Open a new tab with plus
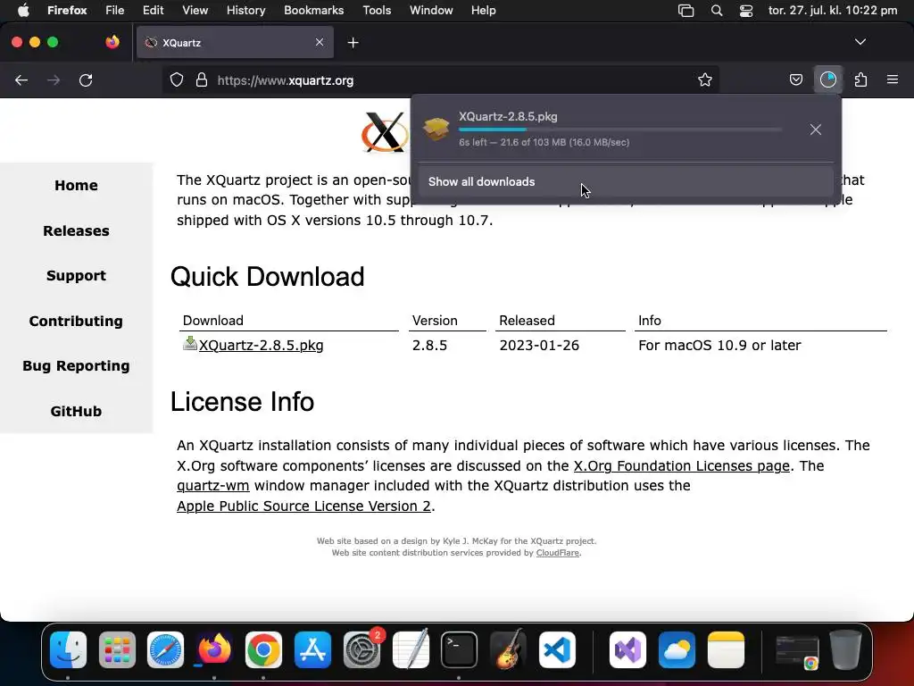Screen dimensions: 914x686 pyautogui.click(x=353, y=43)
